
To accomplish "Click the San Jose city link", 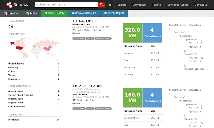I will click(x=98, y=30).
